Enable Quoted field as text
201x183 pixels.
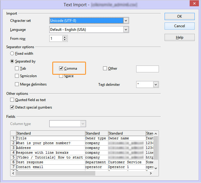pyautogui.click(x=12, y=100)
